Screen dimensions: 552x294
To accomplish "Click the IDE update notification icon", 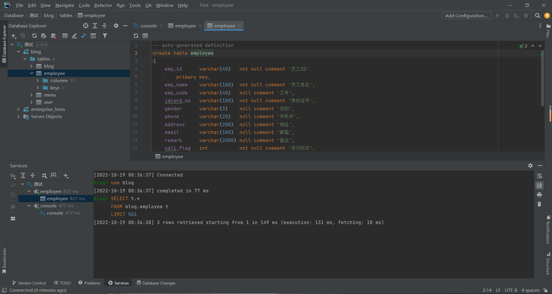I will [547, 16].
